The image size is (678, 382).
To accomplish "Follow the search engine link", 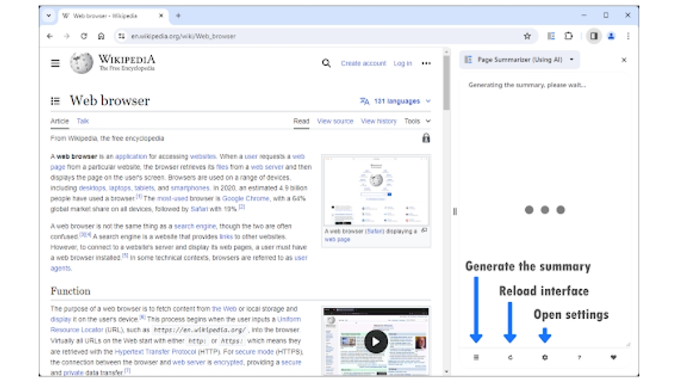I will coord(195,226).
